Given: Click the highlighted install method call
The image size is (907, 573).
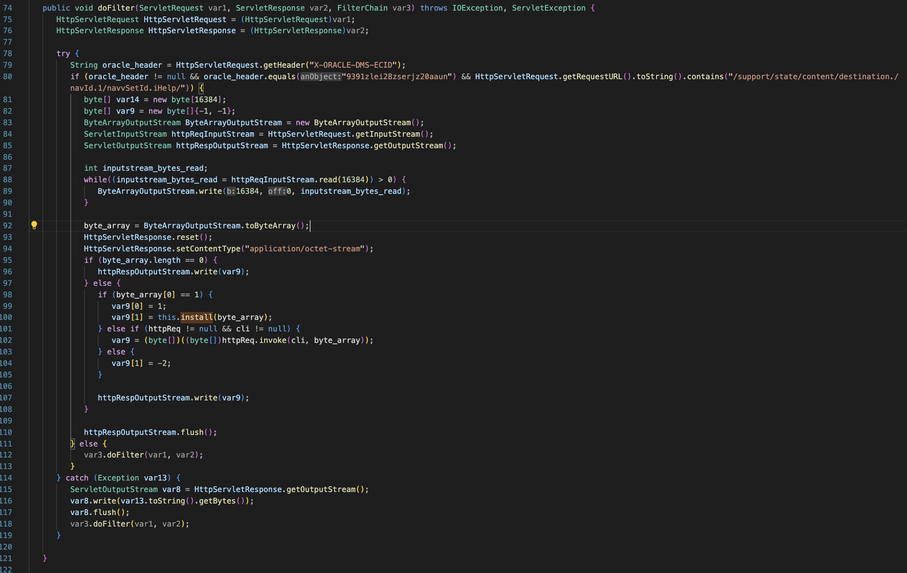Looking at the screenshot, I should [196, 317].
